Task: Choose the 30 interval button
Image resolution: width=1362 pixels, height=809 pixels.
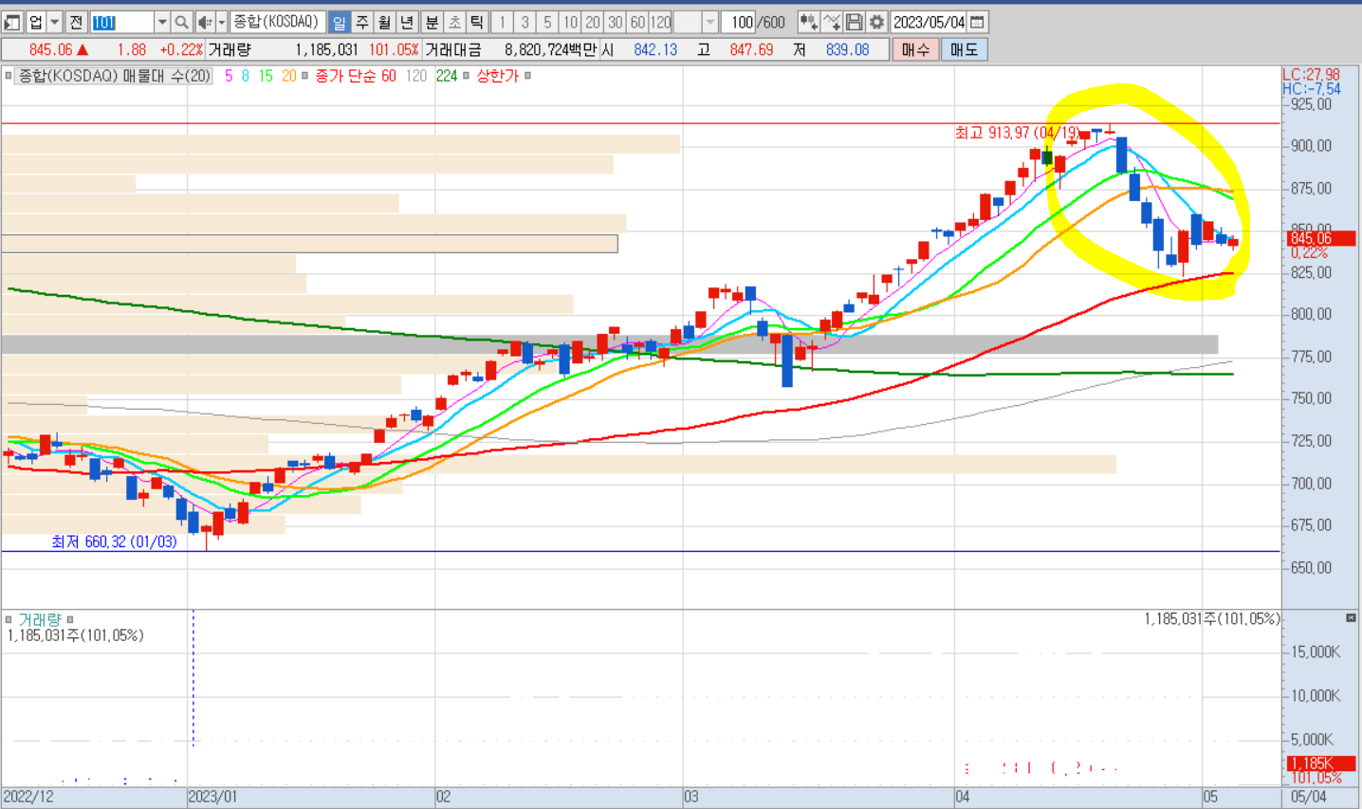Action: tap(616, 22)
